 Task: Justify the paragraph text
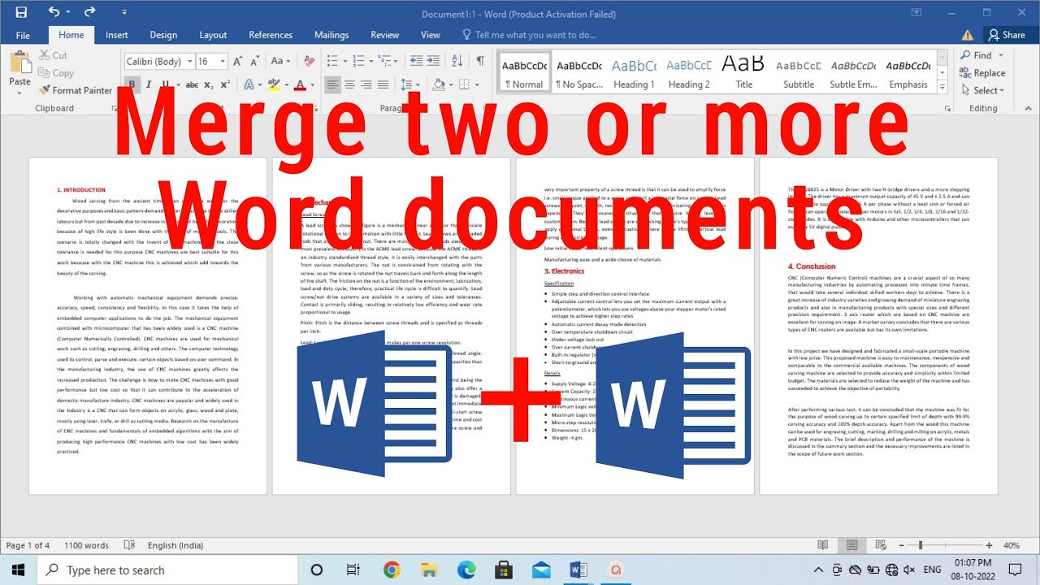384,84
